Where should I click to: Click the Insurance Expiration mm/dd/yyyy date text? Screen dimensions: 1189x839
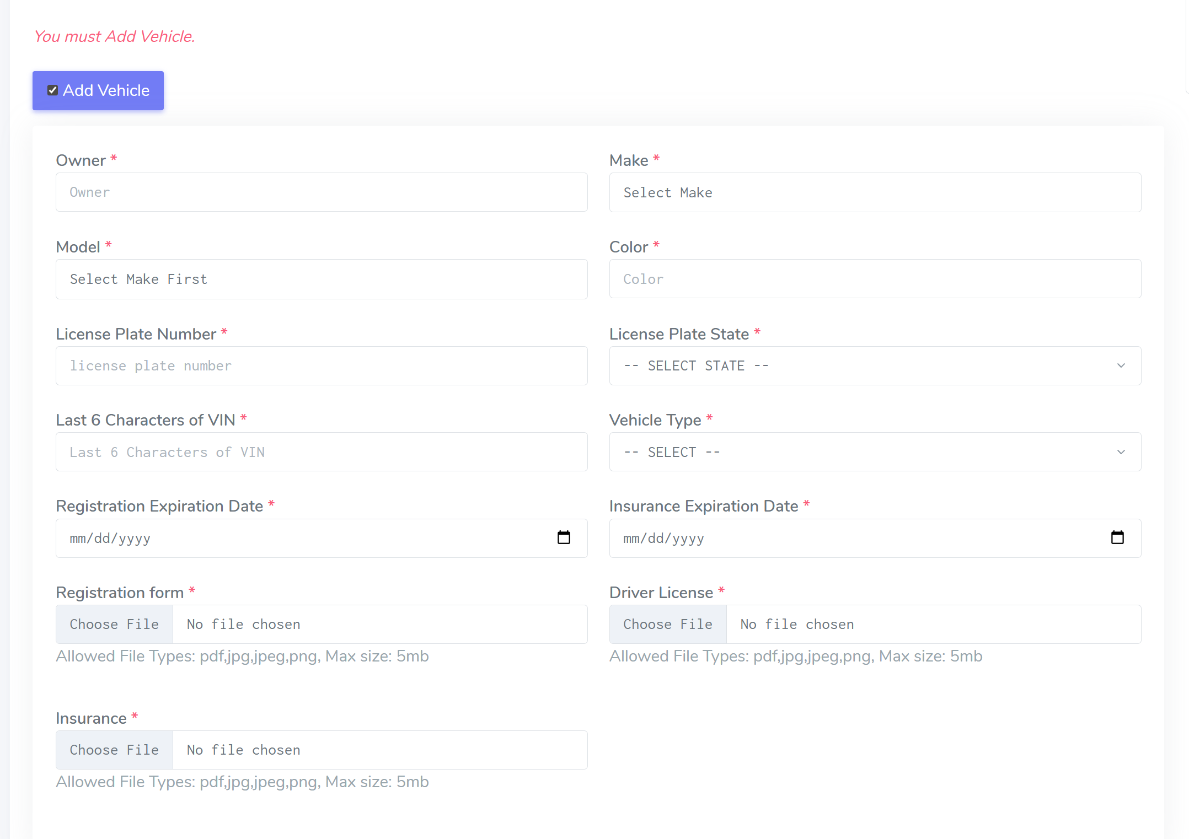point(663,539)
